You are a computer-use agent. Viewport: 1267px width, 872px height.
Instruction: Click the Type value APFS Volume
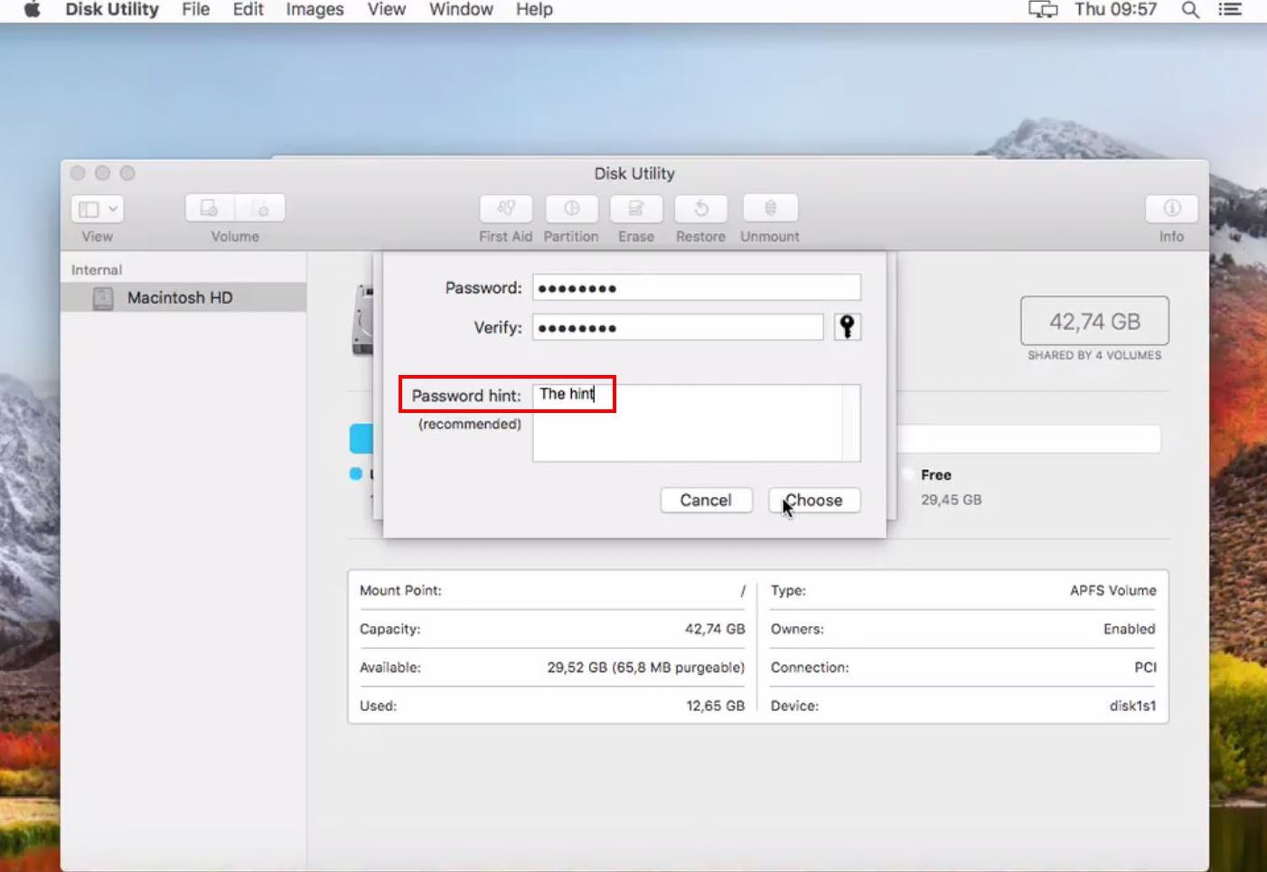pyautogui.click(x=1112, y=590)
